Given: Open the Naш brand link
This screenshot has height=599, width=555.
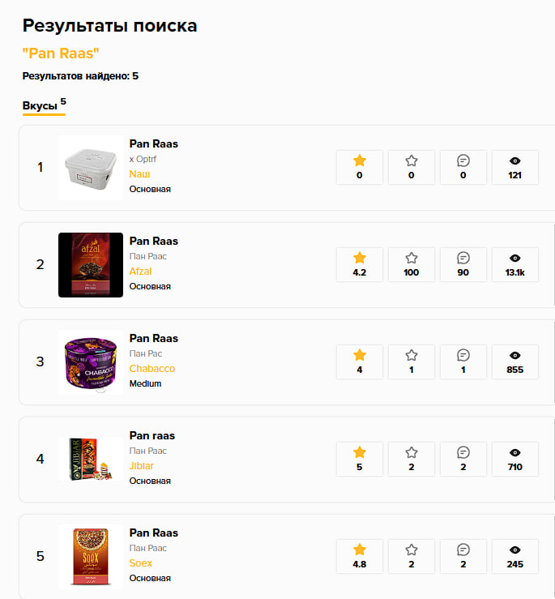Looking at the screenshot, I should [139, 173].
